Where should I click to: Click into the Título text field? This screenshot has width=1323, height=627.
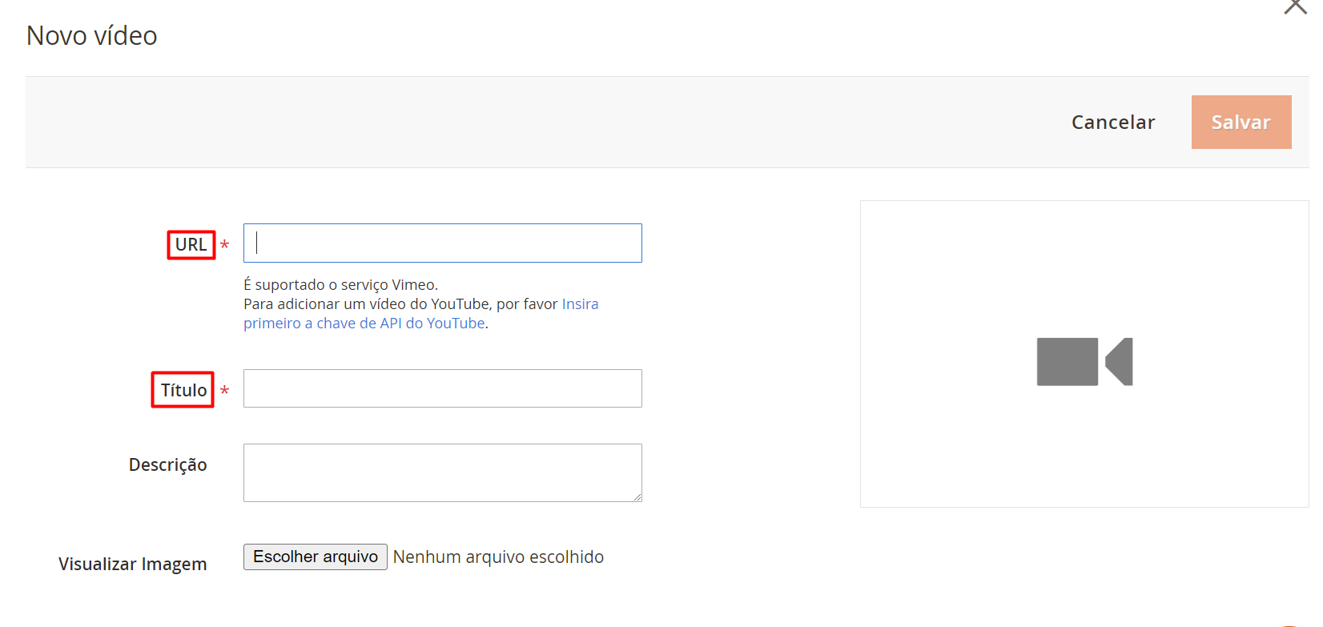click(443, 388)
